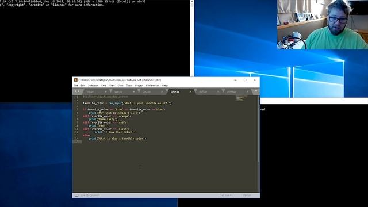Click the tab scroll left arrow
This screenshot has width=368, height=207.
(75, 91)
